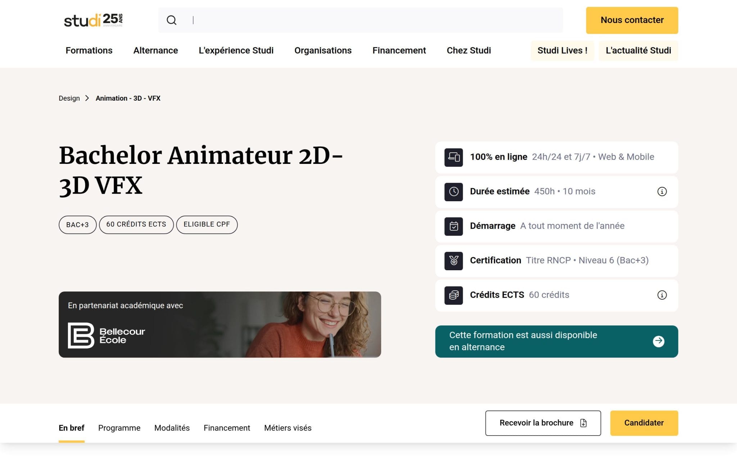The height and width of the screenshot is (460, 737).
Task: Switch to the Métiers visés tab
Action: (288, 428)
